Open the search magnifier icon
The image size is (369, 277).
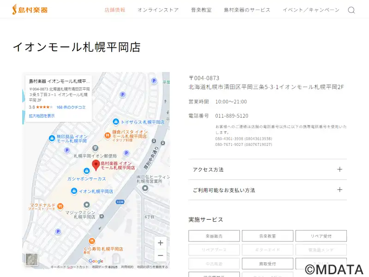point(351,10)
